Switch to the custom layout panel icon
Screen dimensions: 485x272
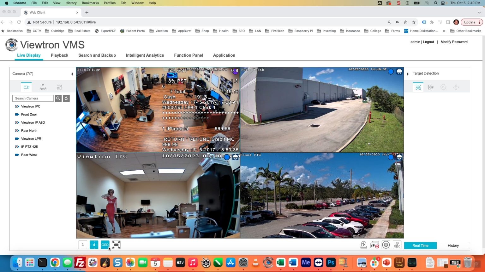(x=59, y=87)
